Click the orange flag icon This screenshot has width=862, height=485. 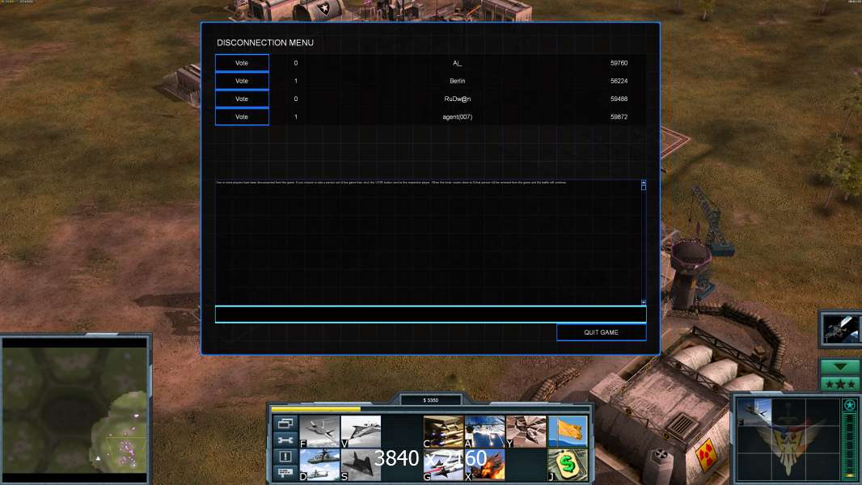568,431
